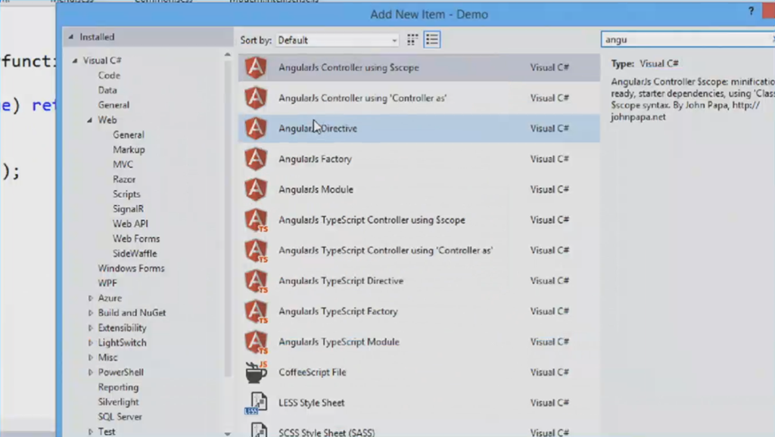Image resolution: width=775 pixels, height=437 pixels.
Task: Select the Windows Forms category
Action: [131, 268]
